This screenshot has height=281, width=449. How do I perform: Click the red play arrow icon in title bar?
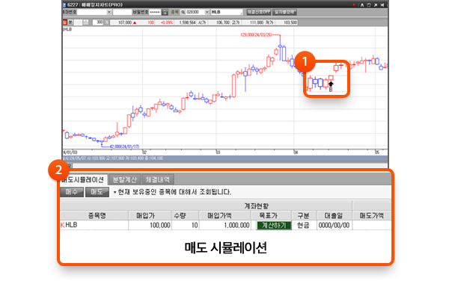354,5
